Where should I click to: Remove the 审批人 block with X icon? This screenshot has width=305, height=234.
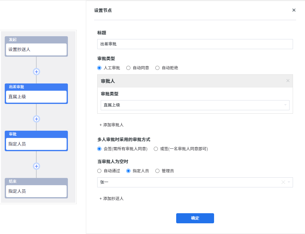(288, 81)
